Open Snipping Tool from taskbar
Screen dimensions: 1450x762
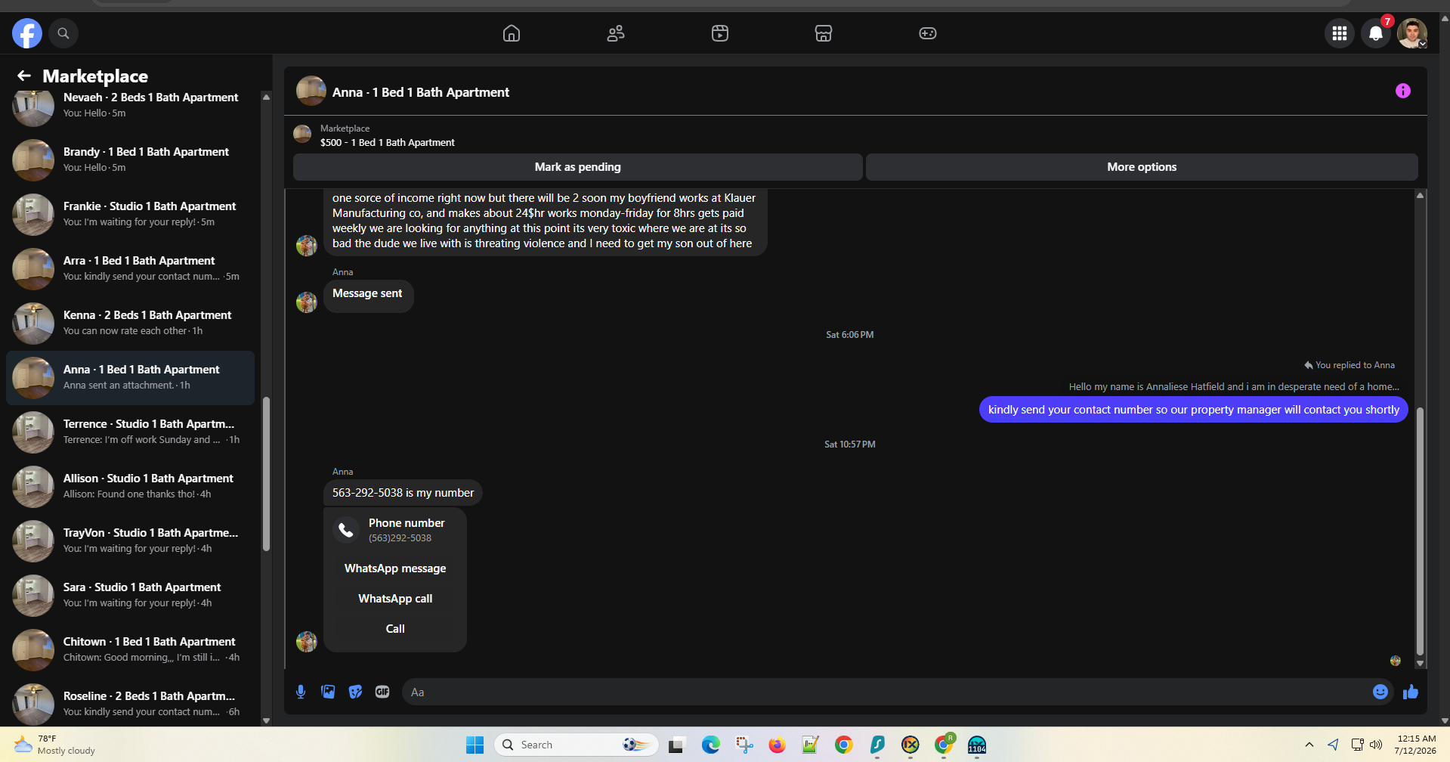pyautogui.click(x=744, y=745)
